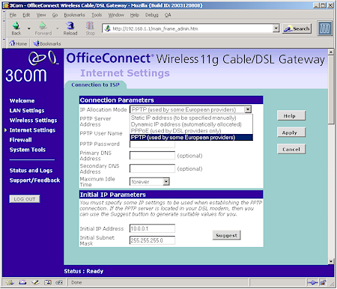This screenshot has width=337, height=289.
Task: Click the Initial Subnet Mask field
Action: pyautogui.click(x=152, y=240)
